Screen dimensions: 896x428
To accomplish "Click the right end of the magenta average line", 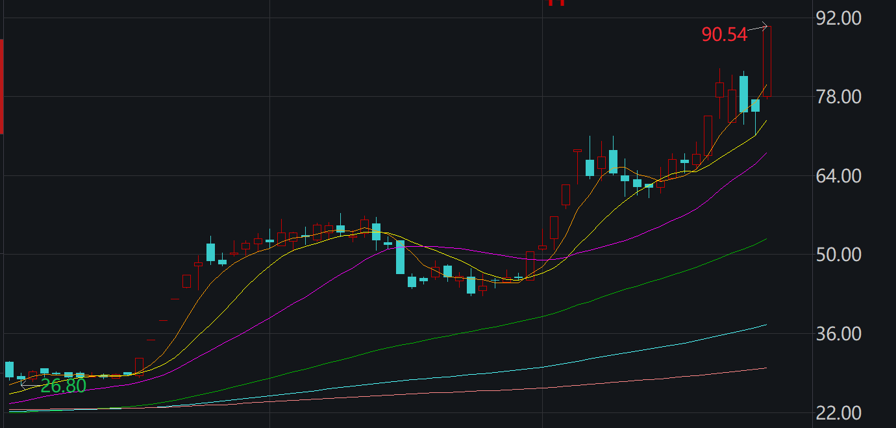I will tap(766, 153).
